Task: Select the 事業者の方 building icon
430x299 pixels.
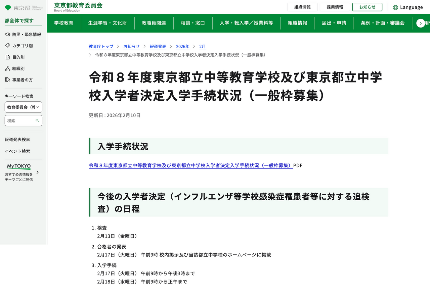Action: point(7,80)
